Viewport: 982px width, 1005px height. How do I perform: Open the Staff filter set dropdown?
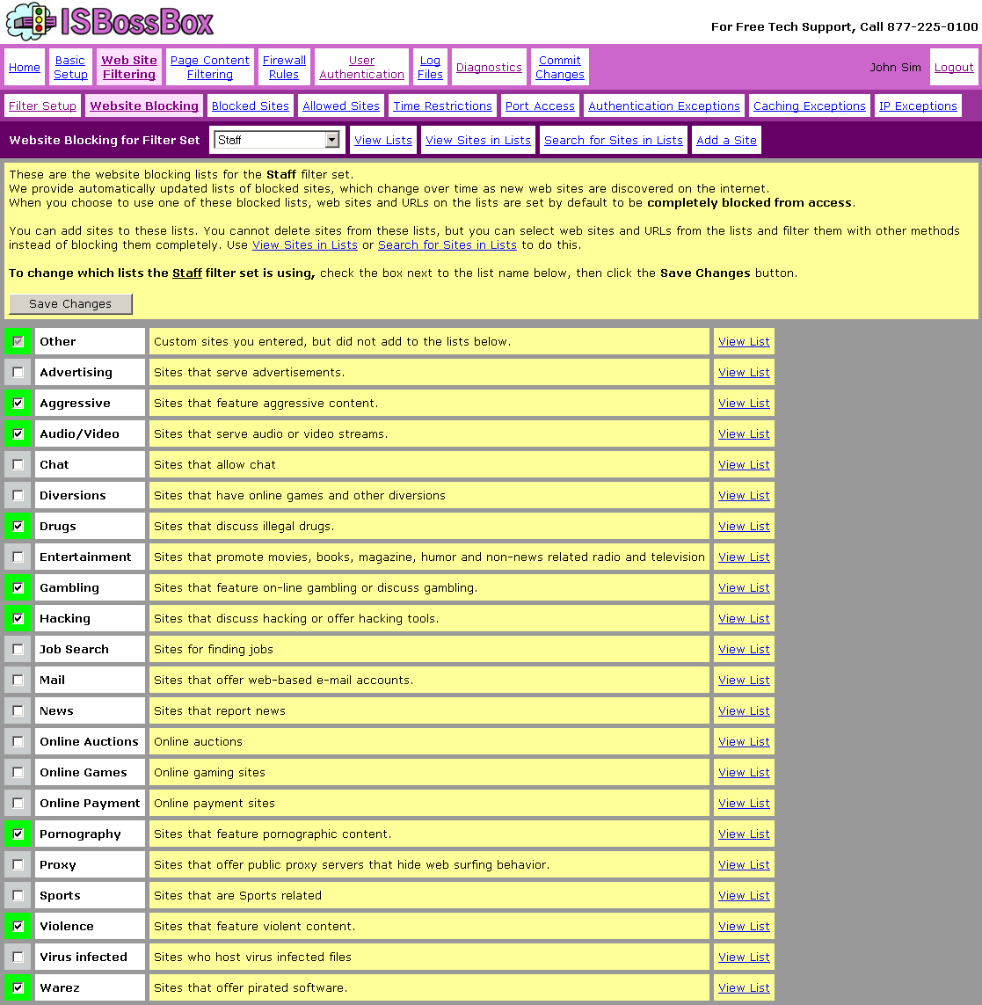tap(331, 140)
